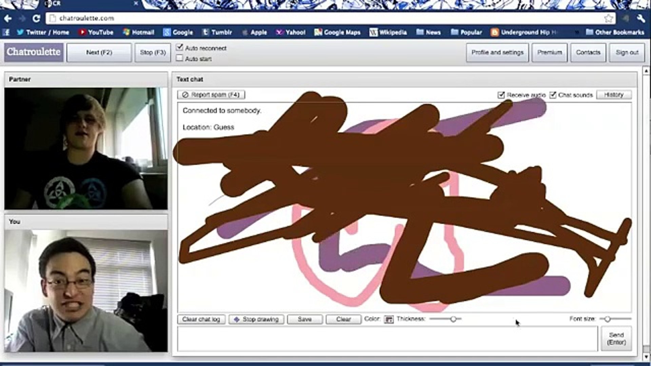Click the page scrollbar up arrow

[646, 71]
